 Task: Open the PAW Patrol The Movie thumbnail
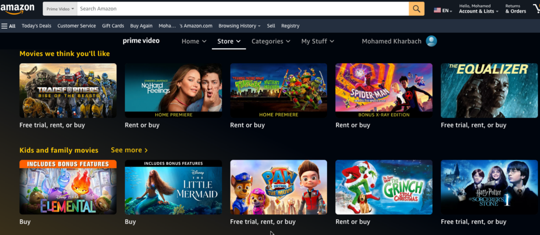(x=278, y=187)
